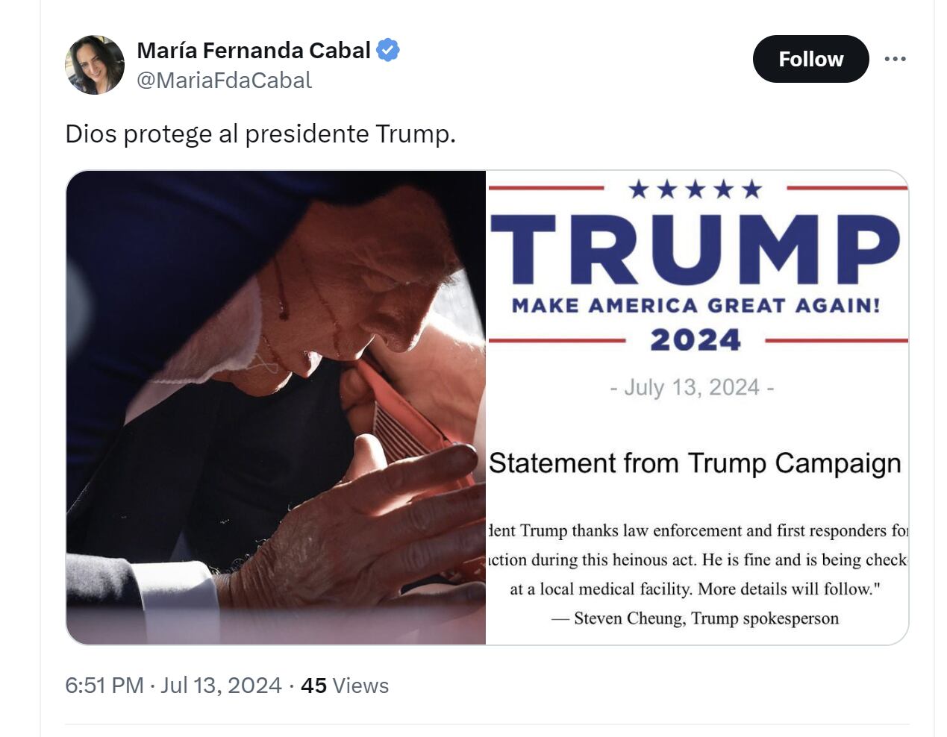Click the María Fernanda Cabal display name

click(254, 51)
